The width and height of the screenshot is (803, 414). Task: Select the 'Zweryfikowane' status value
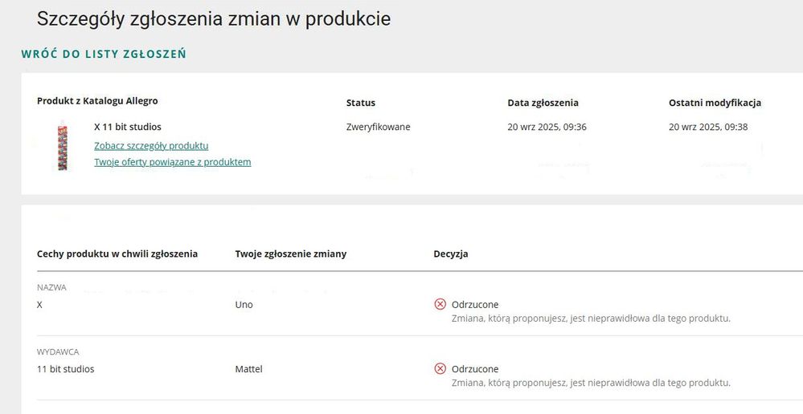(x=378, y=127)
